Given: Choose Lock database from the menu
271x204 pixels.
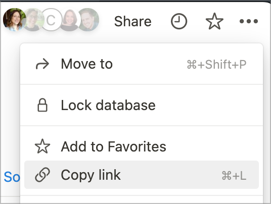Looking at the screenshot, I should coord(142,105).
